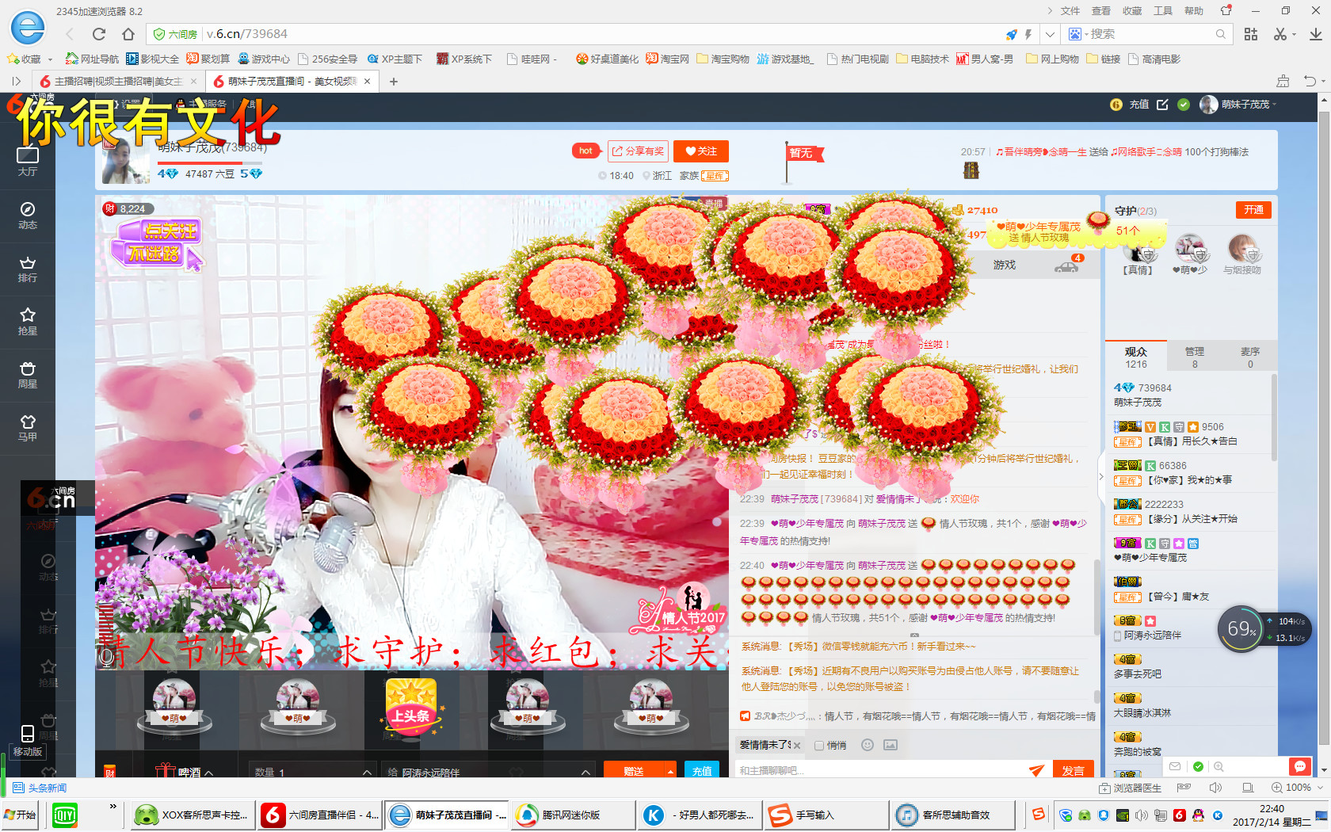Open the 100% zoom level dropdown
This screenshot has height=832, width=1331.
point(1296,788)
